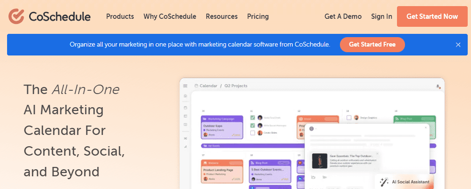
Task: Click the folder icon on Marketing Campaign card
Action: pyautogui.click(x=205, y=119)
